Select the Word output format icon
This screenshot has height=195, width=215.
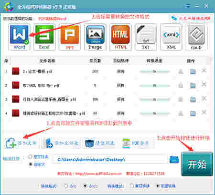coord(19,37)
